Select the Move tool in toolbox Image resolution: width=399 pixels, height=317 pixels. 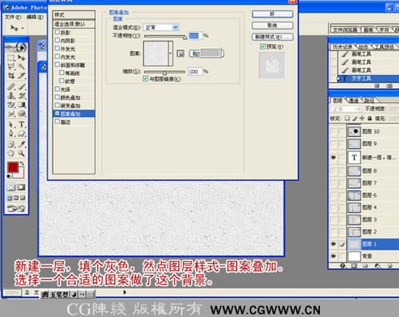tap(22, 57)
